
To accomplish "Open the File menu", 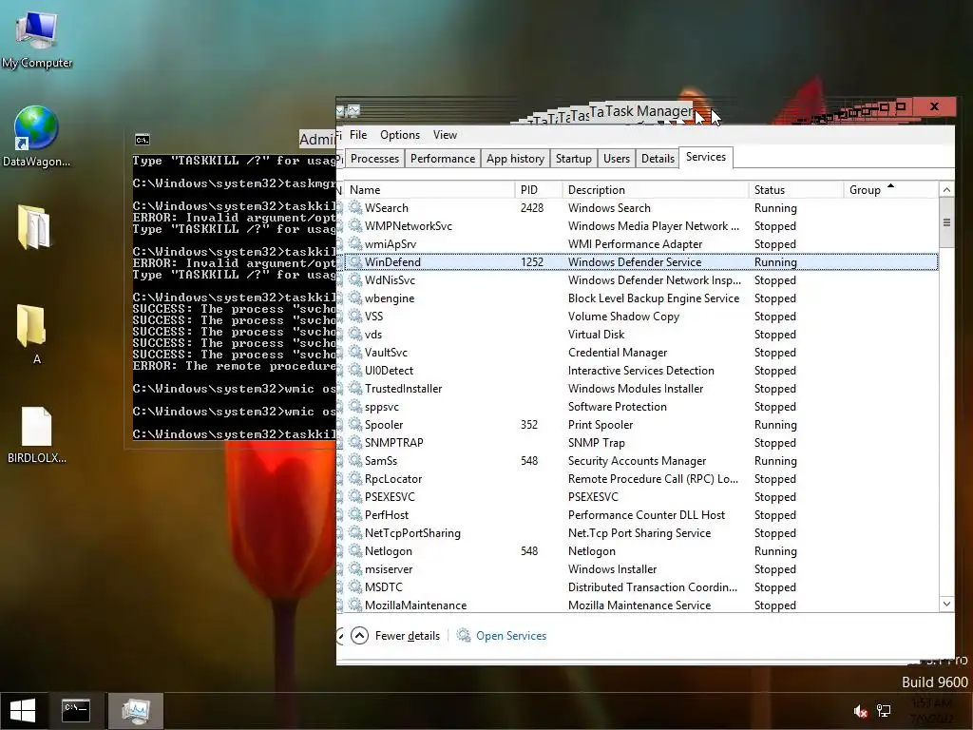I will 358,135.
